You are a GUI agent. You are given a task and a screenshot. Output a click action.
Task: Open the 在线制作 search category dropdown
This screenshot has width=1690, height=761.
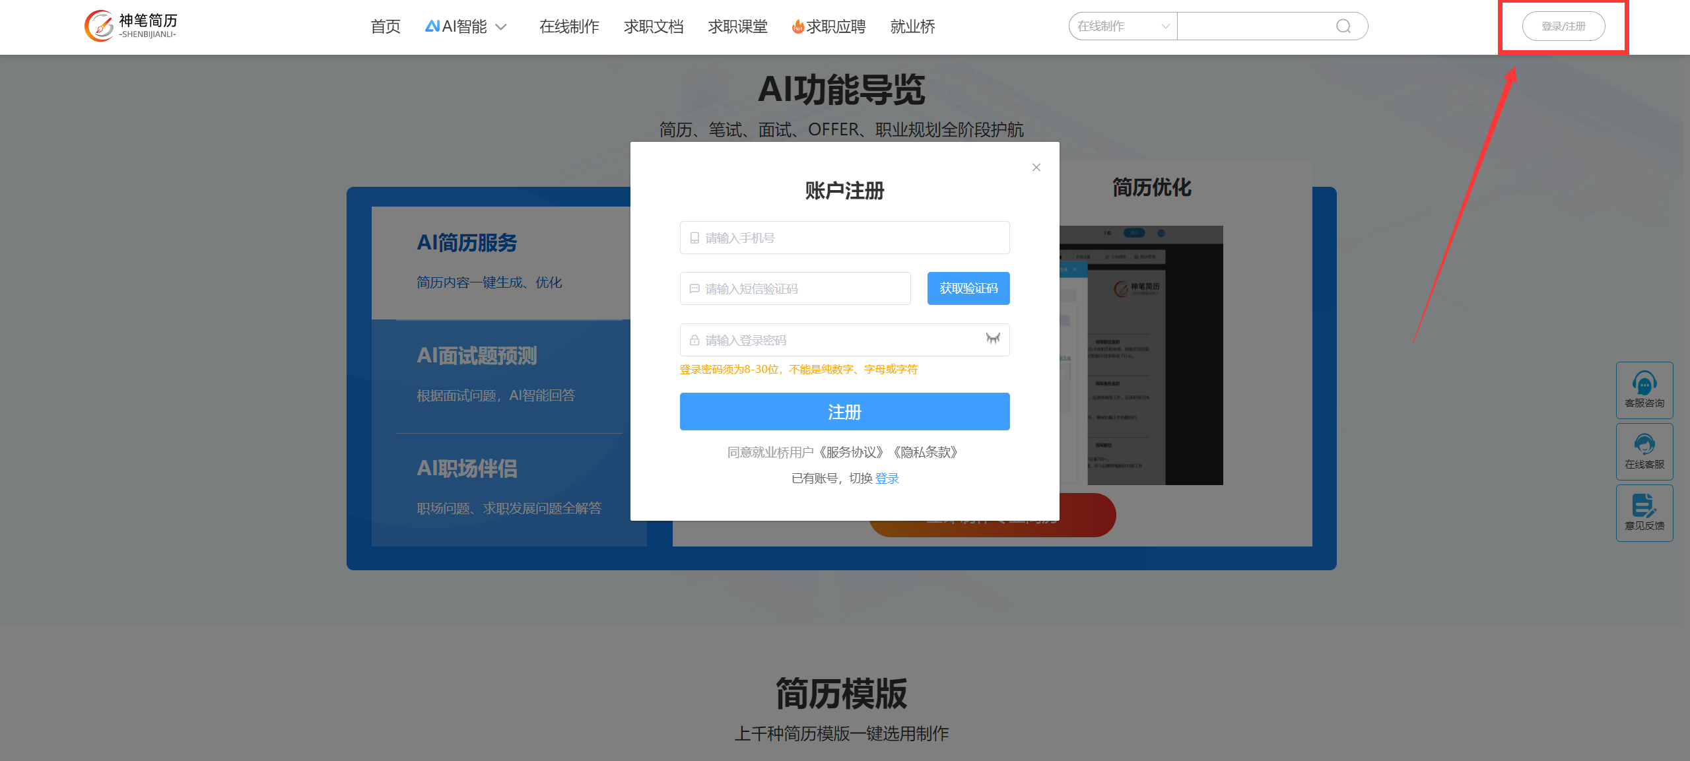click(1122, 26)
